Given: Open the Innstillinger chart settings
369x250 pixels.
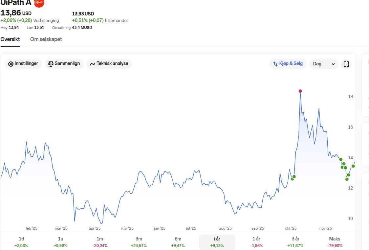Looking at the screenshot, I should click(23, 64).
